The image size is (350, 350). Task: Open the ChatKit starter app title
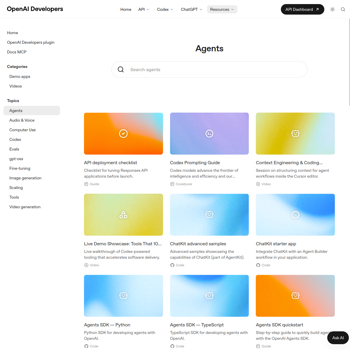coord(276,244)
